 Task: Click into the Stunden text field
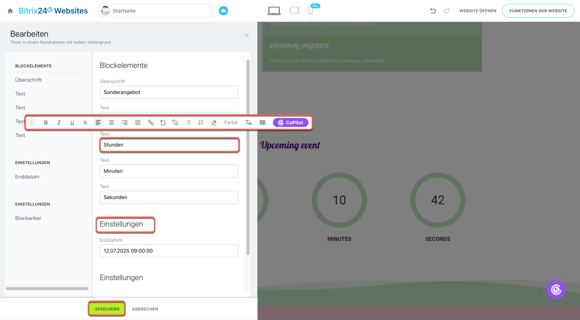169,145
